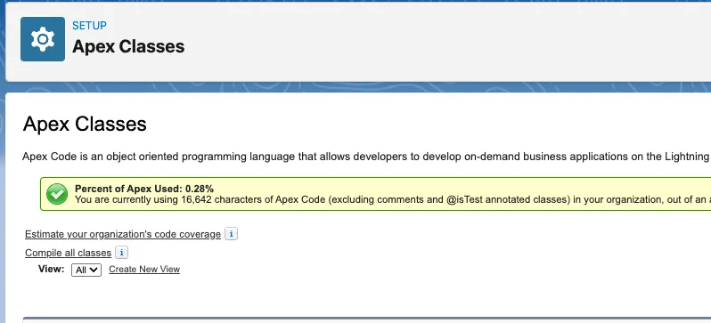The height and width of the screenshot is (323, 711).
Task: Click the Setup gear icon
Action: [x=43, y=39]
